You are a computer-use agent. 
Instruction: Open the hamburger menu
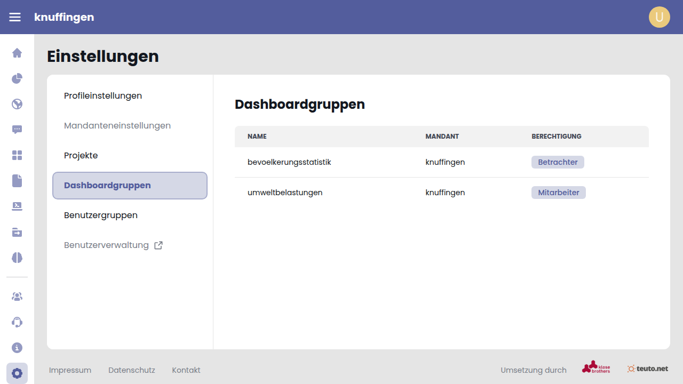15,17
